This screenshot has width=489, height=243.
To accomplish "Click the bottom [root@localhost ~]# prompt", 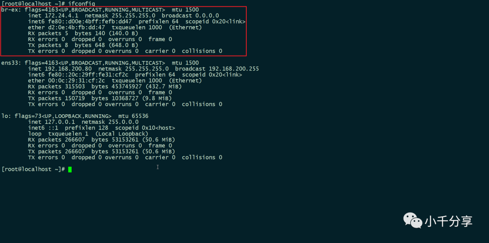I will tap(34, 169).
